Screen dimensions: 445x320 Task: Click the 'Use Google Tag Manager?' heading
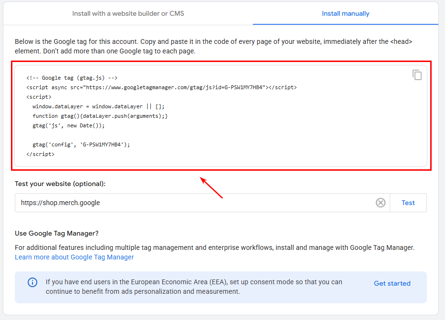[x=57, y=233]
